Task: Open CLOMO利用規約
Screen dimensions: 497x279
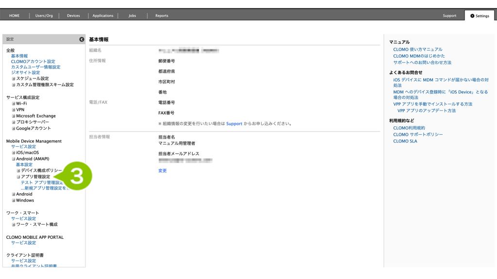Action: click(409, 128)
